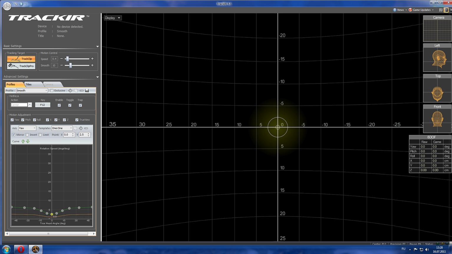452x254 pixels.
Task: Open the Templates dropdown showing One:One
Action: pyautogui.click(x=62, y=128)
